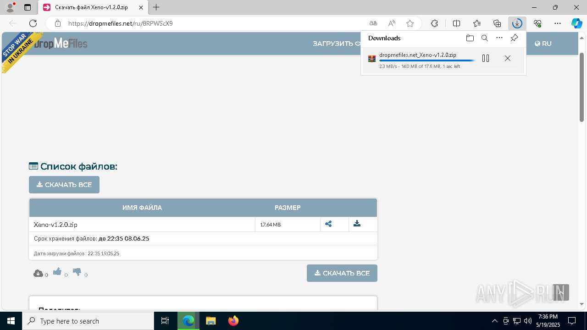Select the Xeno-v1.2.0.zip download tab

(x=93, y=7)
